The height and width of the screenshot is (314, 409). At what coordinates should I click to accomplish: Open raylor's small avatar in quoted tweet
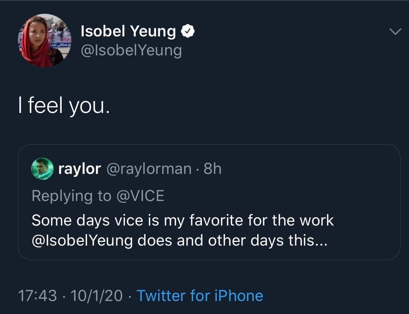point(42,169)
